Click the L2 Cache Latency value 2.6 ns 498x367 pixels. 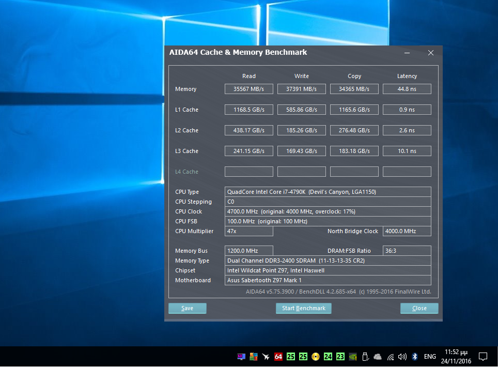coord(407,130)
